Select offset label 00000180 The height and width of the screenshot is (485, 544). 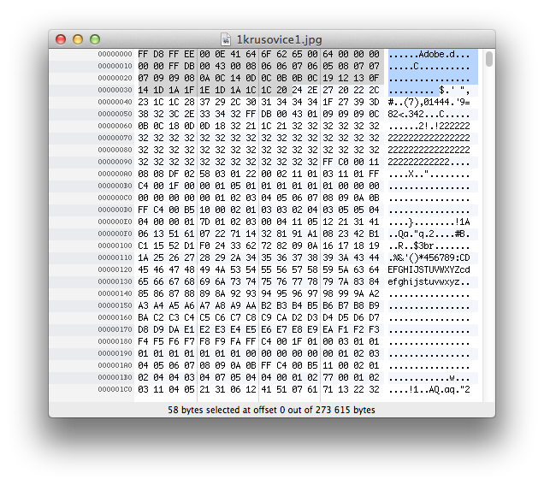click(x=115, y=341)
